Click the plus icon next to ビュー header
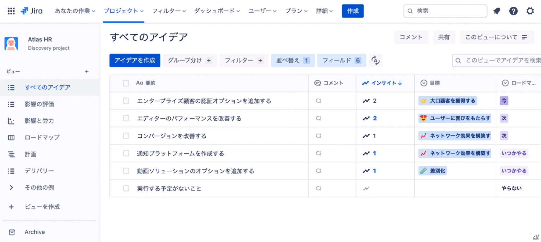Screen dimensions: 541x242 (87, 71)
